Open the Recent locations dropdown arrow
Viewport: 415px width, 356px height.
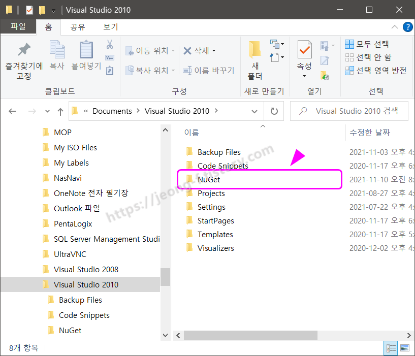point(47,111)
